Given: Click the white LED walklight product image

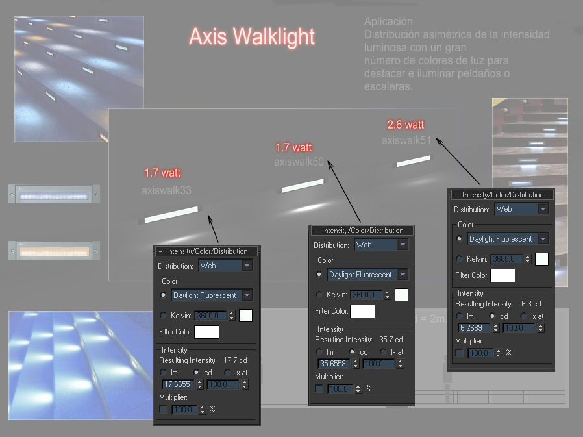Looking at the screenshot, I should coord(54,194).
